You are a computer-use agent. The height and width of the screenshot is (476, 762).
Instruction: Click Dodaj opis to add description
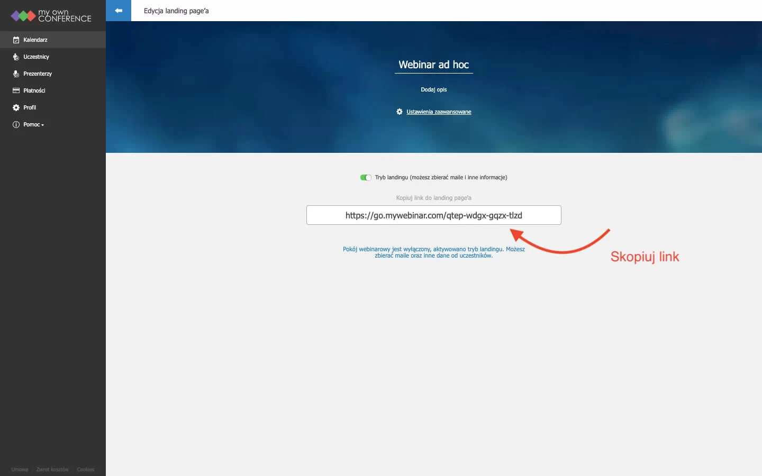coord(434,89)
